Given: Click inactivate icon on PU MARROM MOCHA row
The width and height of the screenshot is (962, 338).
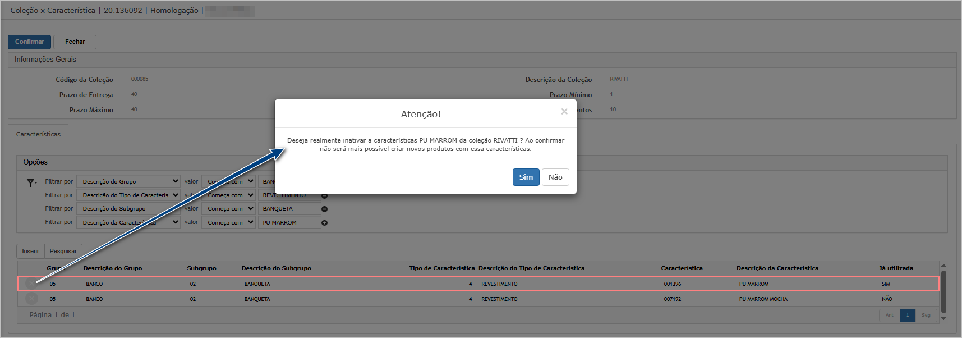Looking at the screenshot, I should (32, 299).
